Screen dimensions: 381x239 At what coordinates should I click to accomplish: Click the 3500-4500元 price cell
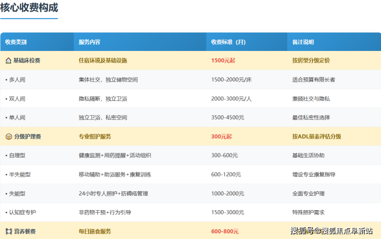[228, 118]
